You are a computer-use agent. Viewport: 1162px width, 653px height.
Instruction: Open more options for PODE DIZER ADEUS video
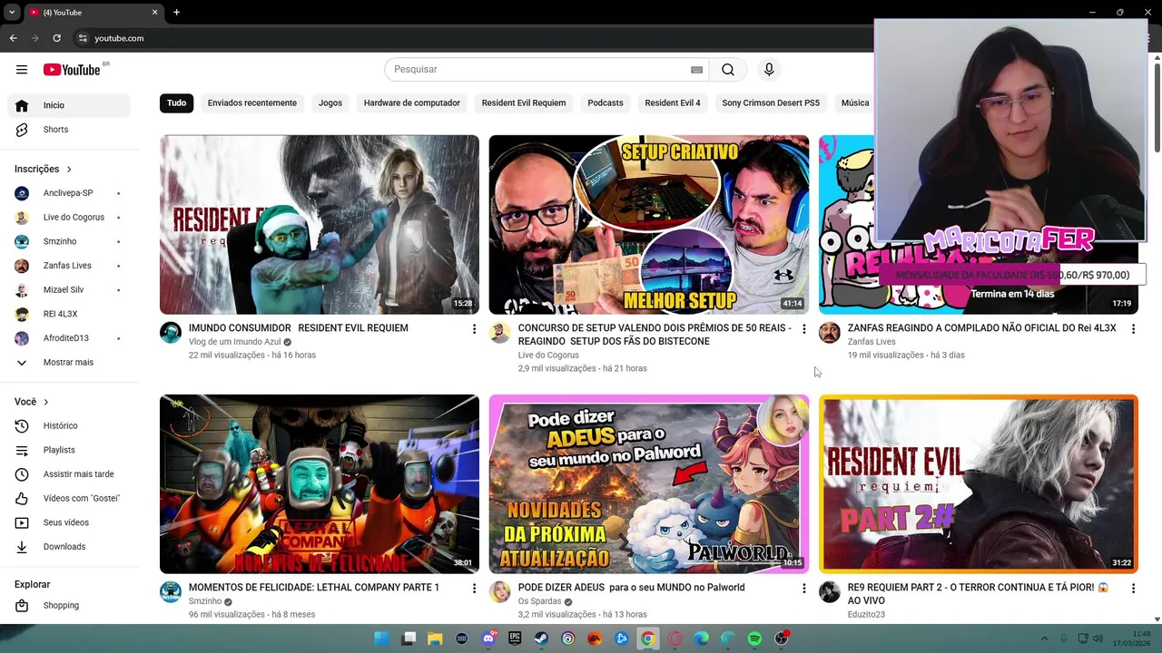[x=803, y=589]
